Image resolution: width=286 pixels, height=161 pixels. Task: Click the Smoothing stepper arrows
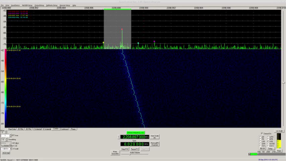(6, 140)
